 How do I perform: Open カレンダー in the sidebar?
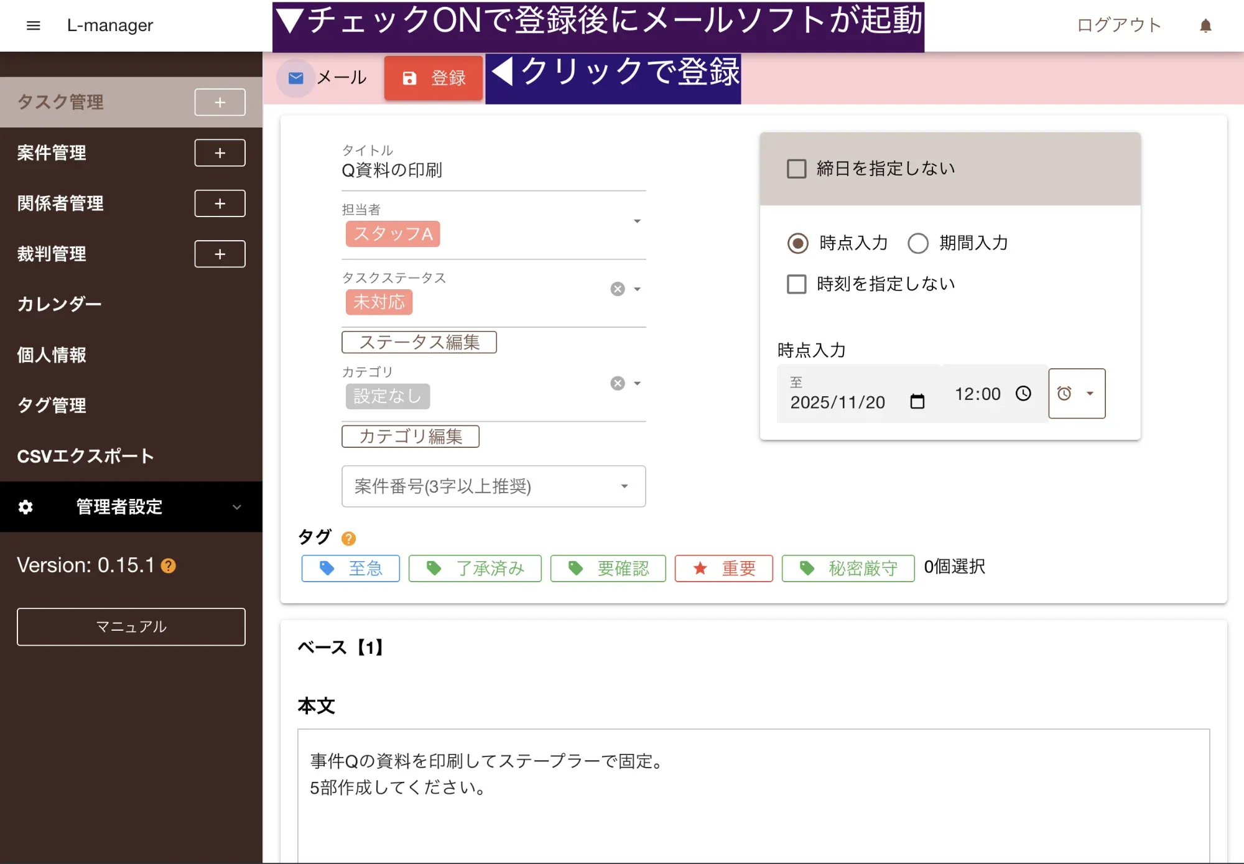pos(60,304)
